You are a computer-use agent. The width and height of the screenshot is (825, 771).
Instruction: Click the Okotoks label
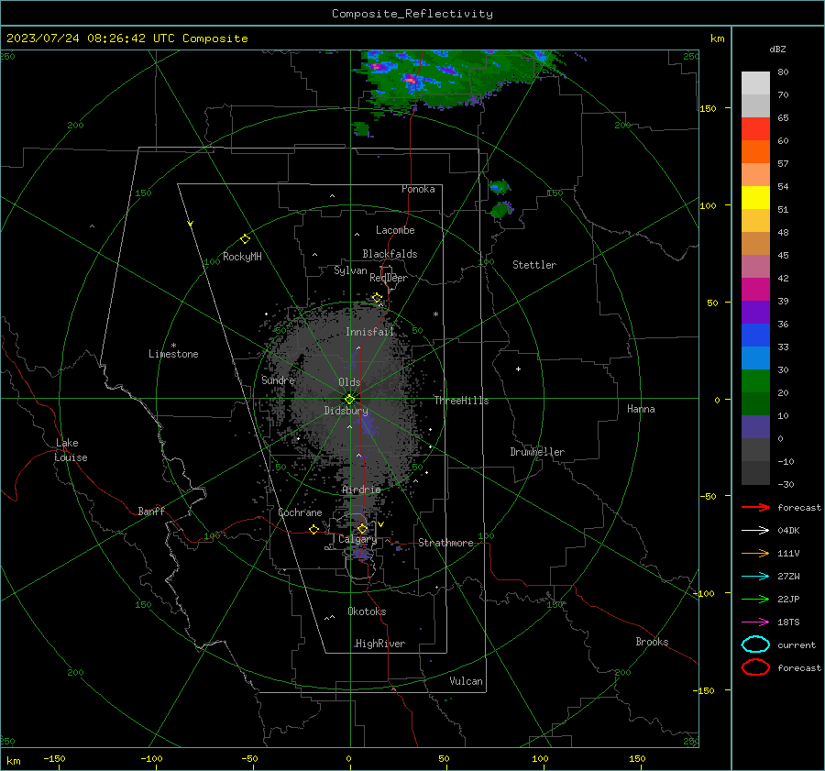pyautogui.click(x=367, y=611)
